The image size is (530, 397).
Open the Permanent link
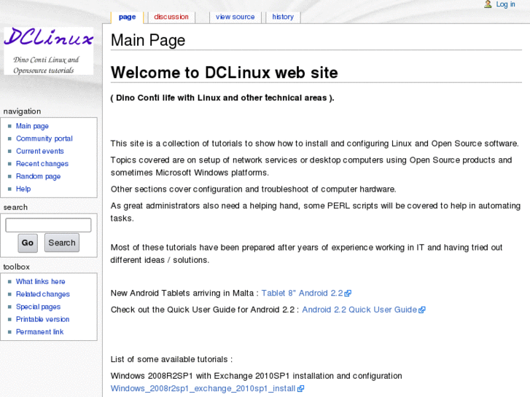point(39,331)
